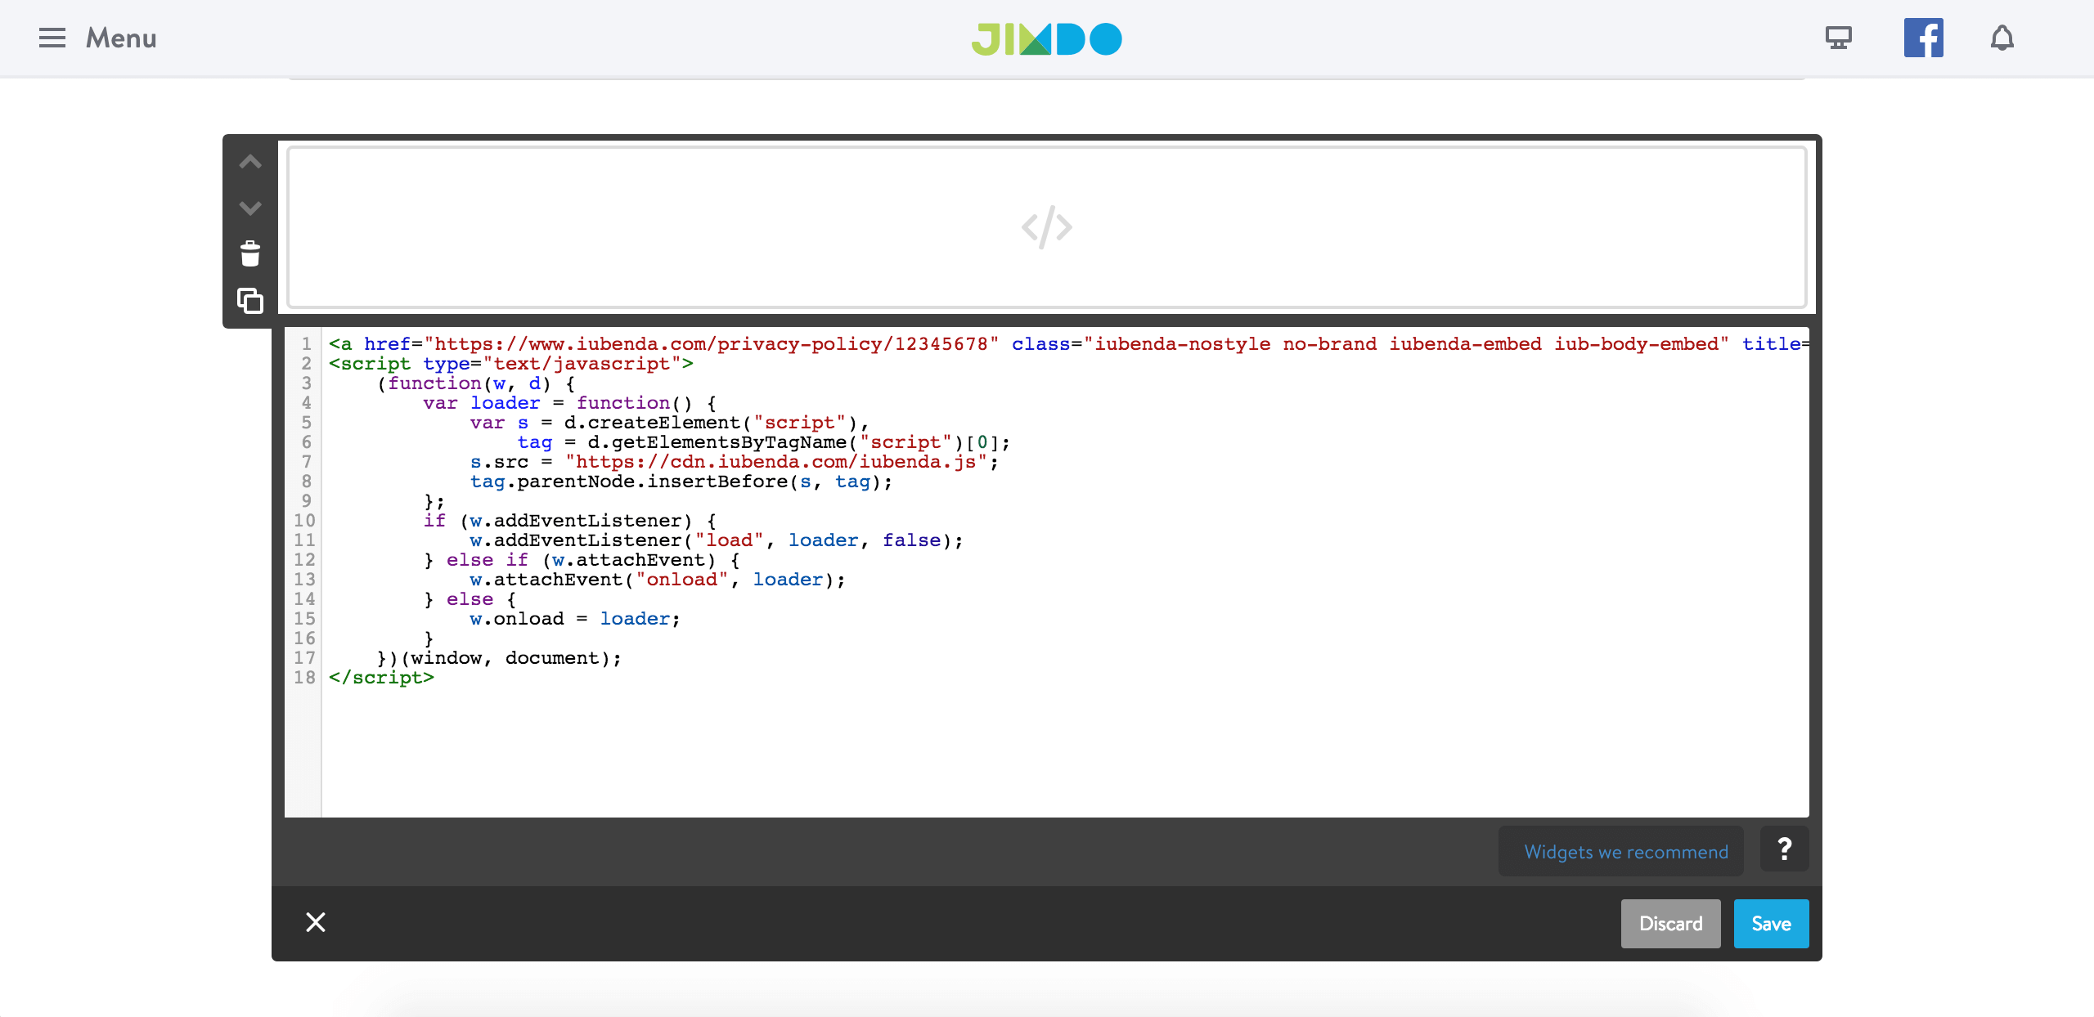Open notifications with the bell icon
This screenshot has width=2094, height=1017.
(2001, 38)
